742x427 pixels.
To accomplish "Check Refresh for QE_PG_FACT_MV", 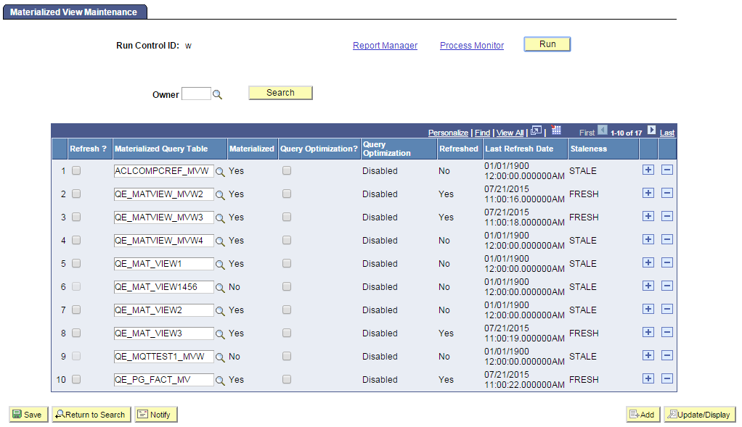I will pyautogui.click(x=76, y=379).
